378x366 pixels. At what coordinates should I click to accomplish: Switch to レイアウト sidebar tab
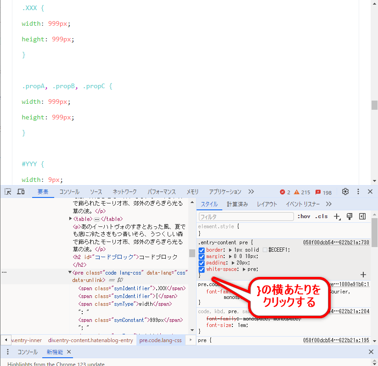pyautogui.click(x=267, y=204)
